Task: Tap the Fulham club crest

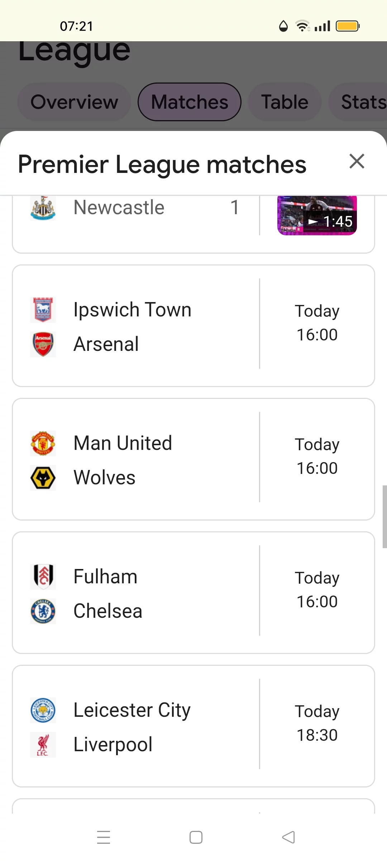Action: pos(43,577)
